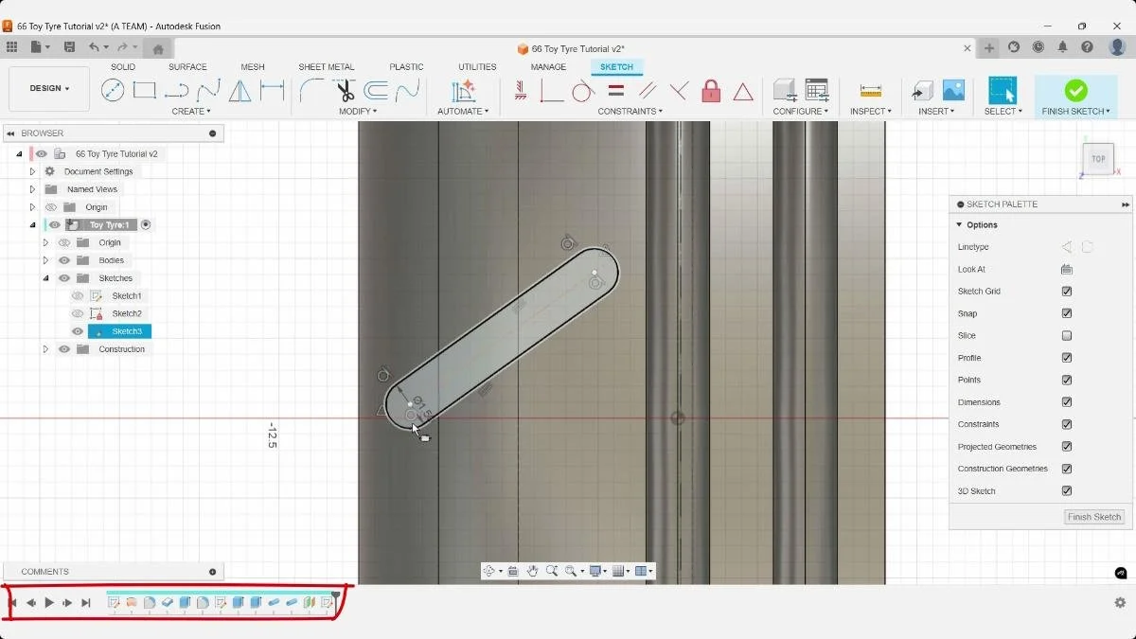Apply the Tangent constraint
1136x639 pixels.
click(583, 91)
